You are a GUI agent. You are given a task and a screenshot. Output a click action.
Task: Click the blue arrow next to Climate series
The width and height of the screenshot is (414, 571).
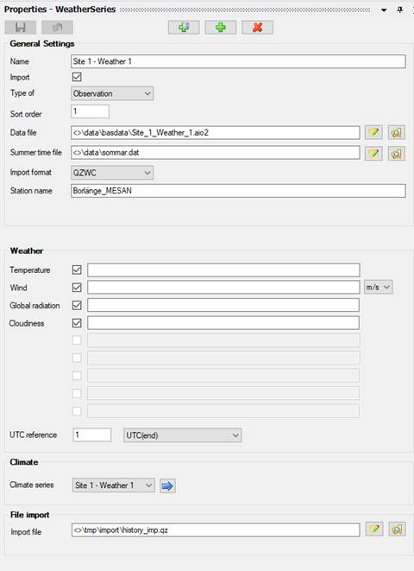click(x=167, y=485)
